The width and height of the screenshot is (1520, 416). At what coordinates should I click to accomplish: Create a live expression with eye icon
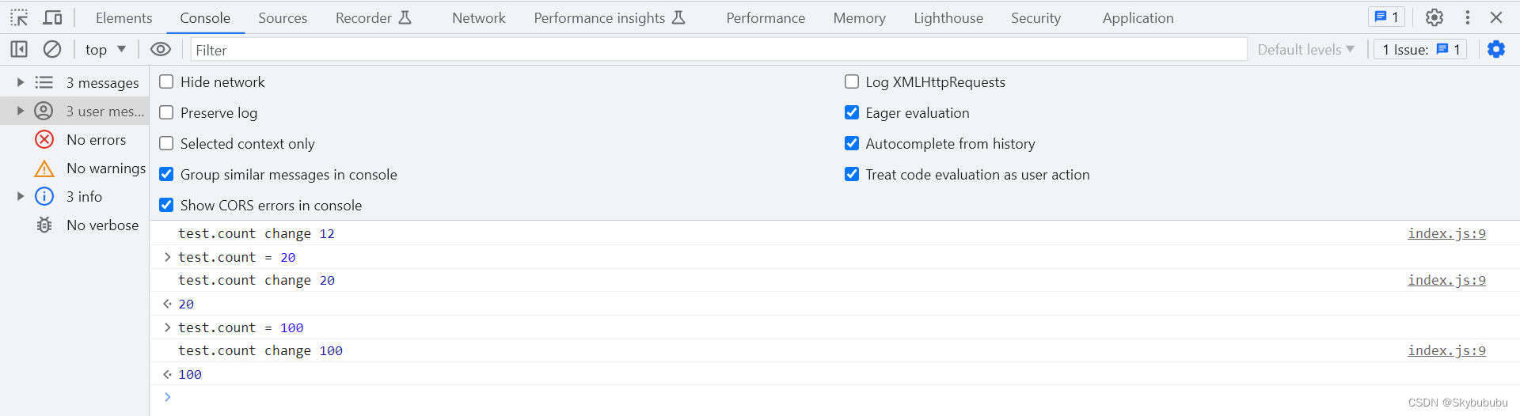(x=161, y=50)
